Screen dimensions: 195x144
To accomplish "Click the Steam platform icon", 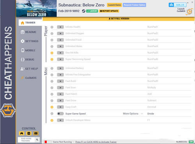I will (83, 11).
